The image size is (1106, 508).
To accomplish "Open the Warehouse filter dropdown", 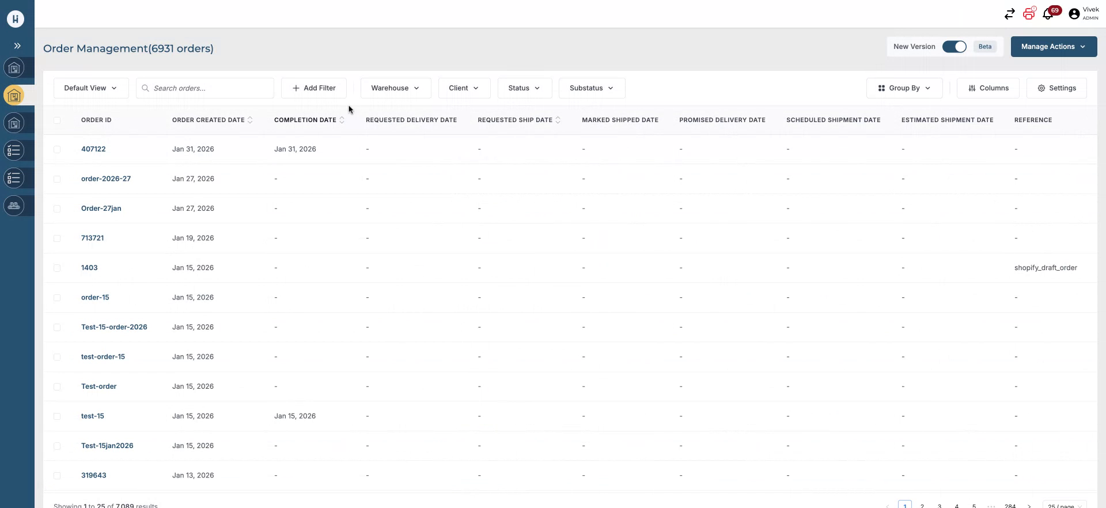I will point(395,88).
